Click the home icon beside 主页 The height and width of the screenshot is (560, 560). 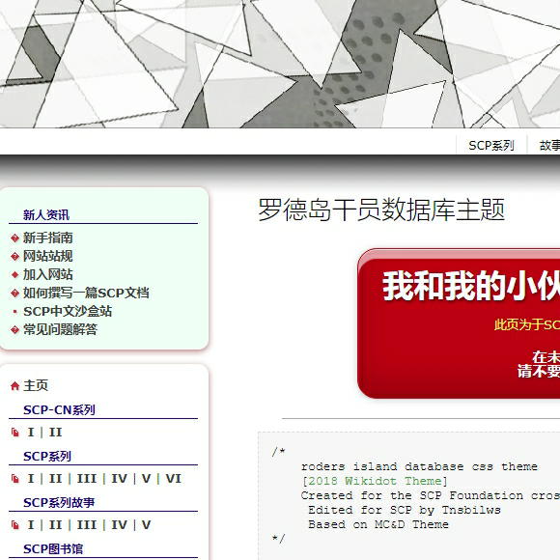[x=14, y=385]
